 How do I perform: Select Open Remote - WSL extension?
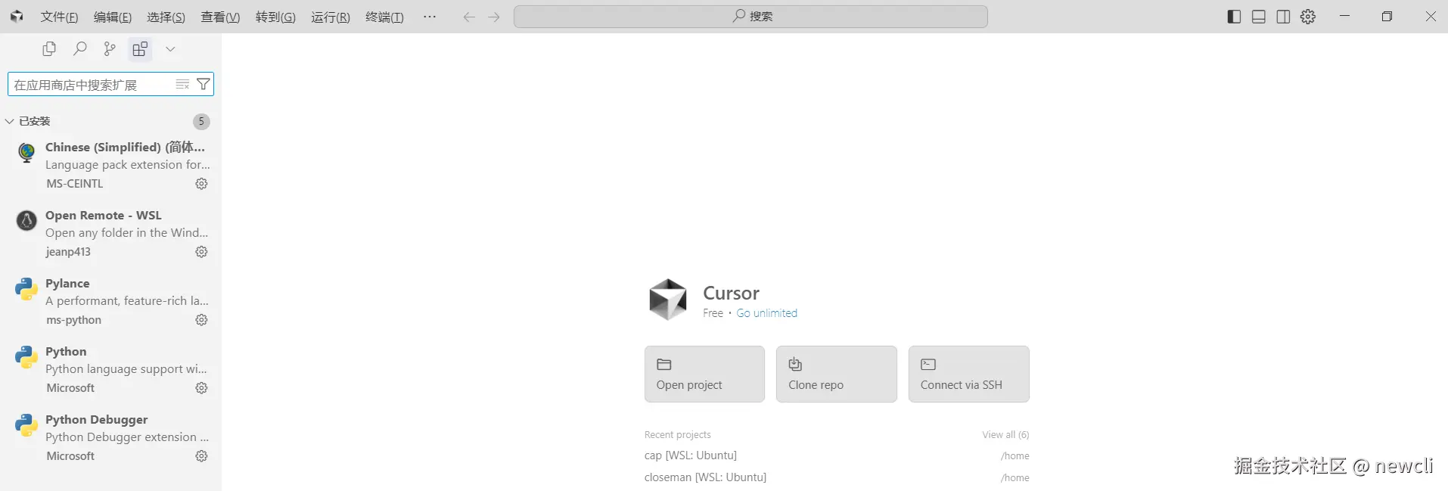click(x=111, y=233)
